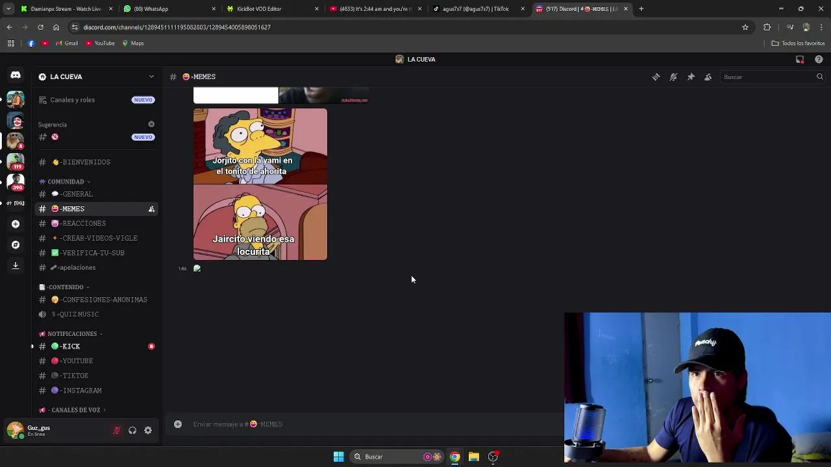Open File Explorer from taskbar
The height and width of the screenshot is (467, 831).
(474, 457)
